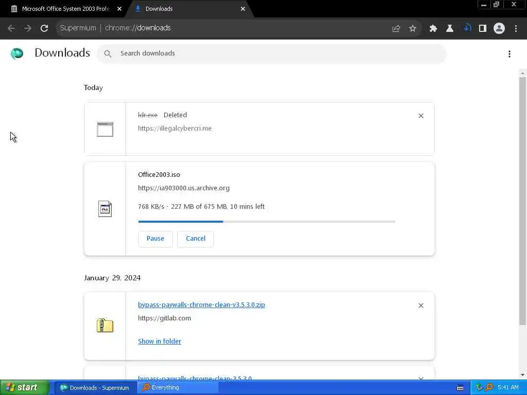Image resolution: width=527 pixels, height=395 pixels.
Task: Click the zip folder icon for bypass-paywalls
Action: tap(105, 325)
